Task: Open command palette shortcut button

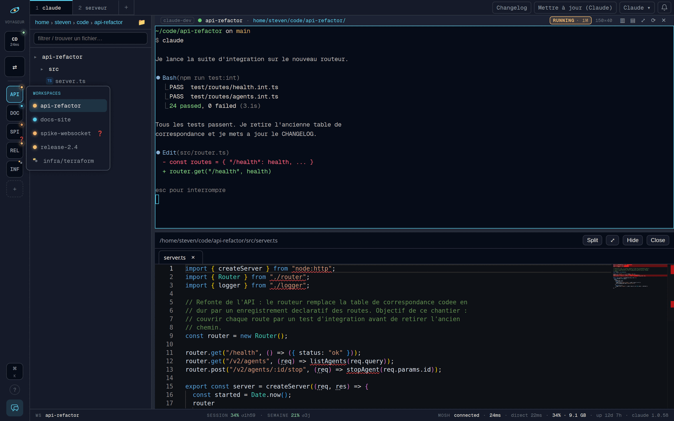Action: [x=15, y=371]
